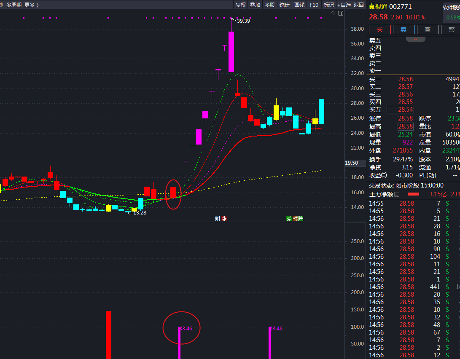Click the 现量 value 922
This screenshot has width=460, height=359.
click(408, 142)
